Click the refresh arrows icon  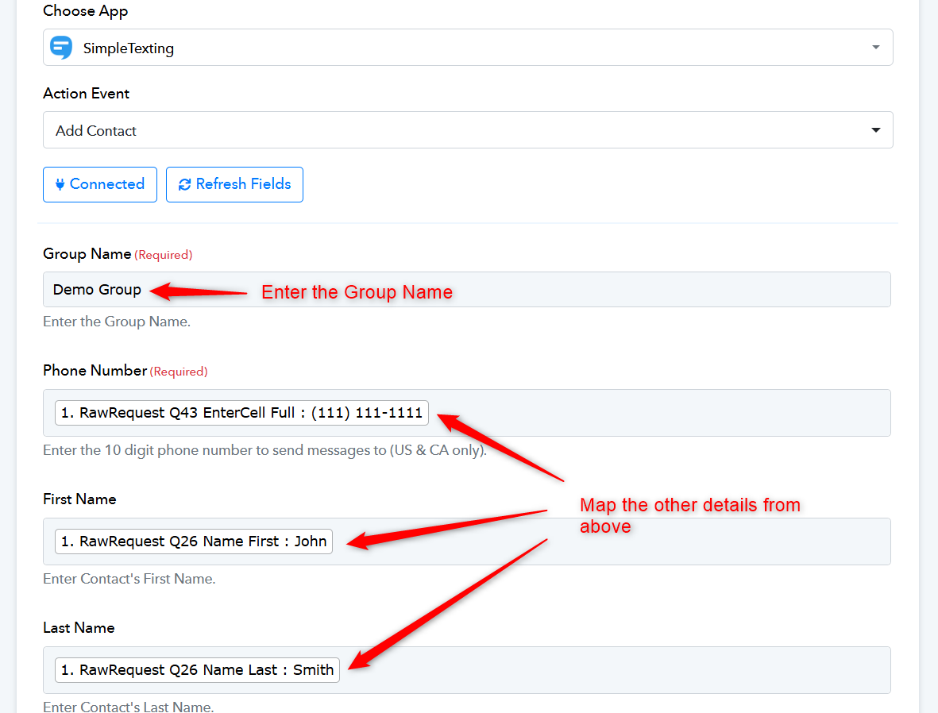pyautogui.click(x=184, y=184)
